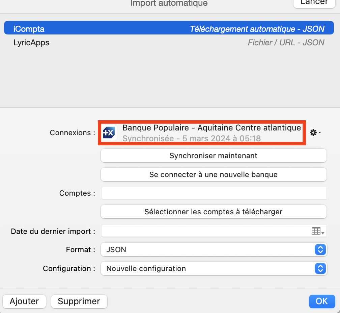This screenshot has height=313, width=340.
Task: Open the gear settings menu beside Connexions
Action: 315,133
